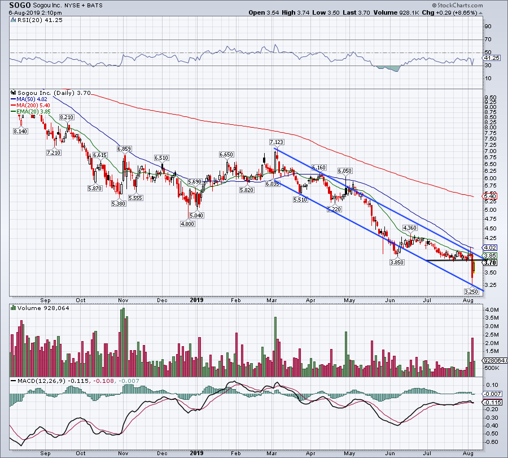
Task: Click the MA(200) 5.40 legend entry
Action: click(33, 106)
